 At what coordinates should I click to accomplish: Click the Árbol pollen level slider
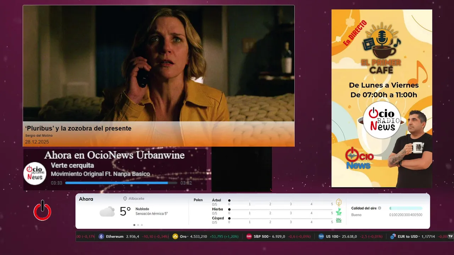pyautogui.click(x=281, y=200)
